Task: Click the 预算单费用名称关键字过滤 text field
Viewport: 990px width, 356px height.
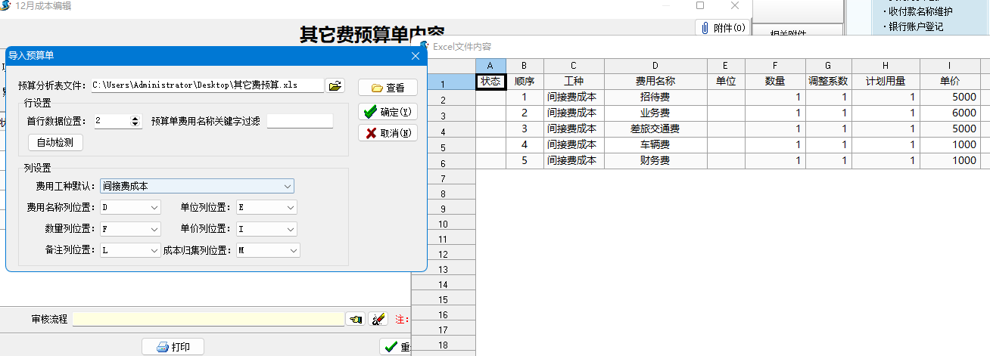Action: tap(300, 121)
